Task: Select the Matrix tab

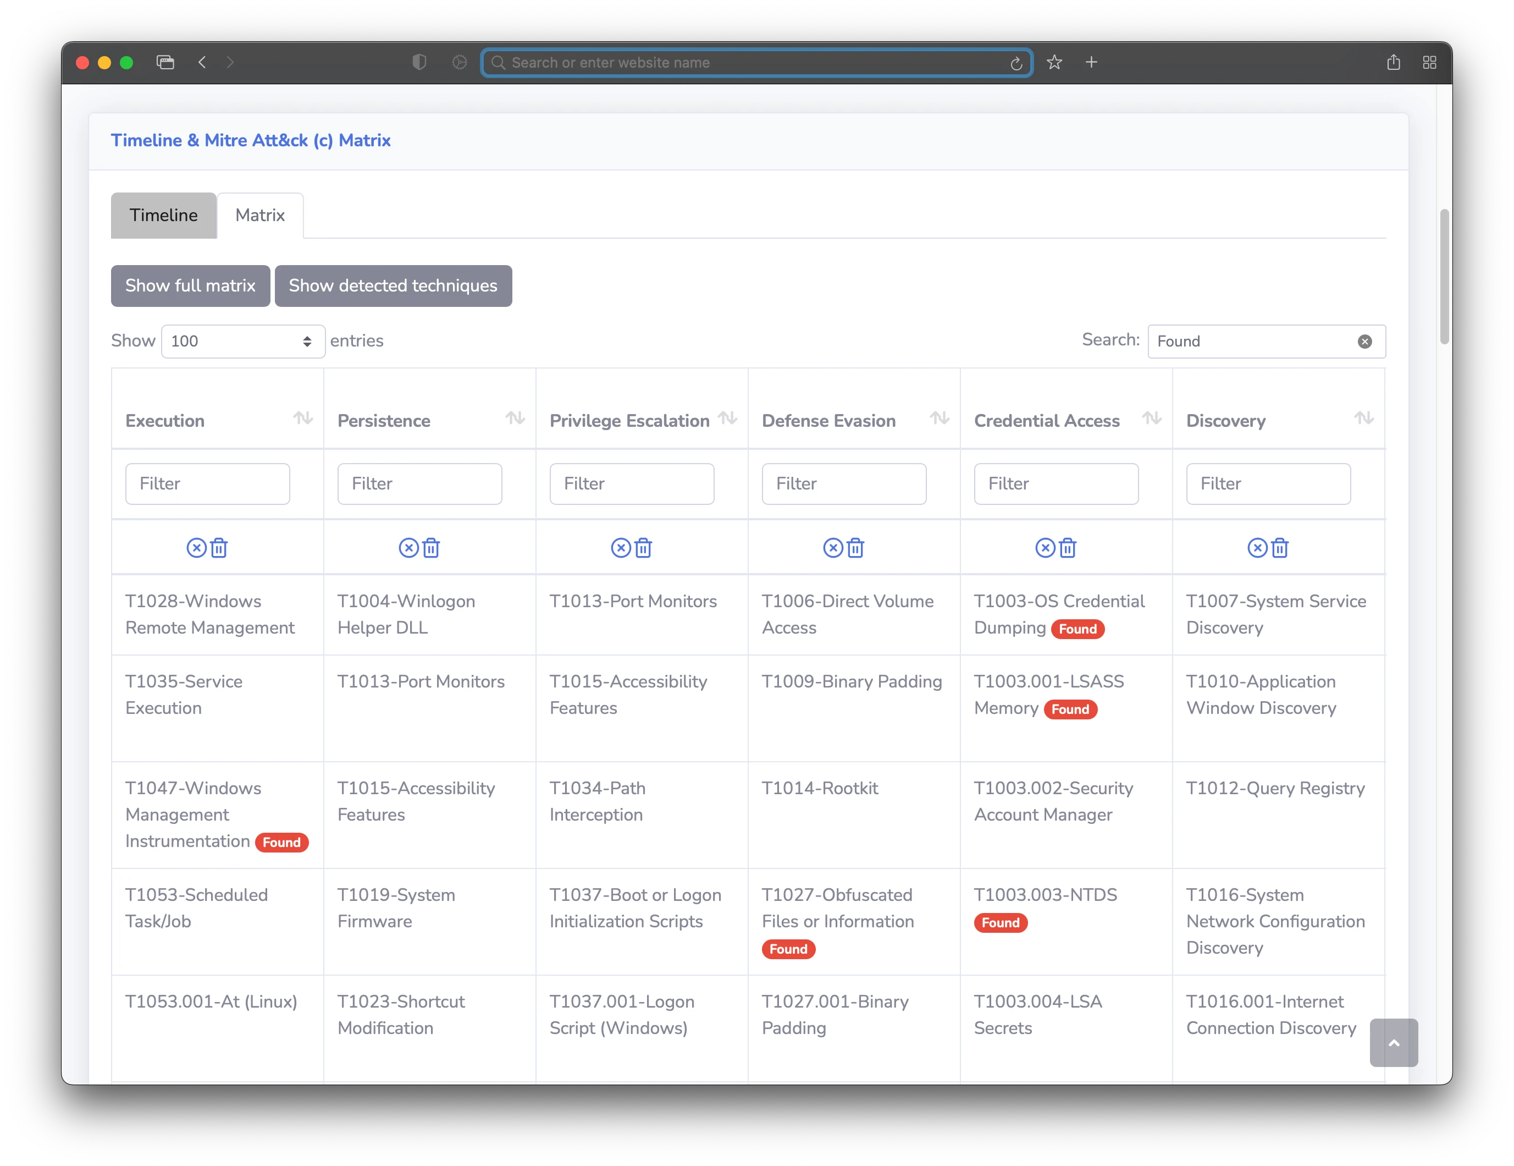Action: point(260,216)
